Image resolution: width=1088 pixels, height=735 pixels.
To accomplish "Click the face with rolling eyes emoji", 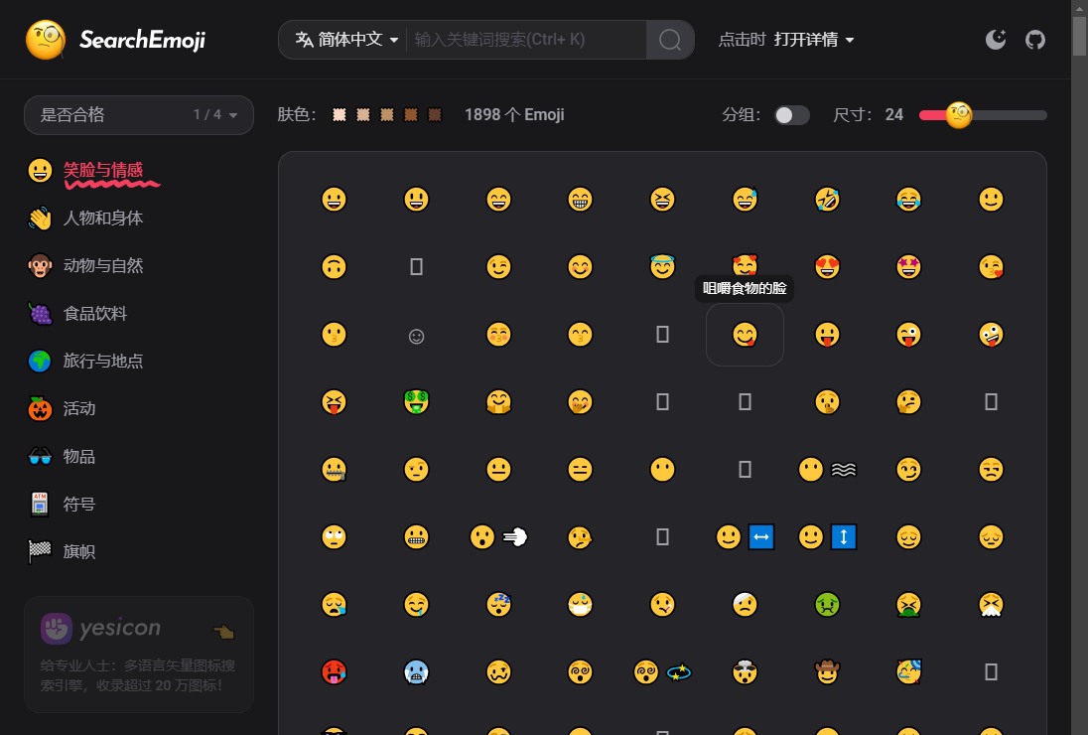I will click(x=334, y=536).
